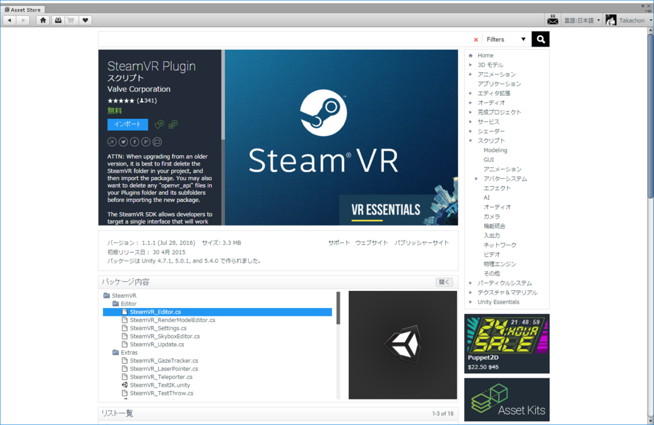
Task: Open the パブリッシャーサイト link
Action: click(x=422, y=243)
